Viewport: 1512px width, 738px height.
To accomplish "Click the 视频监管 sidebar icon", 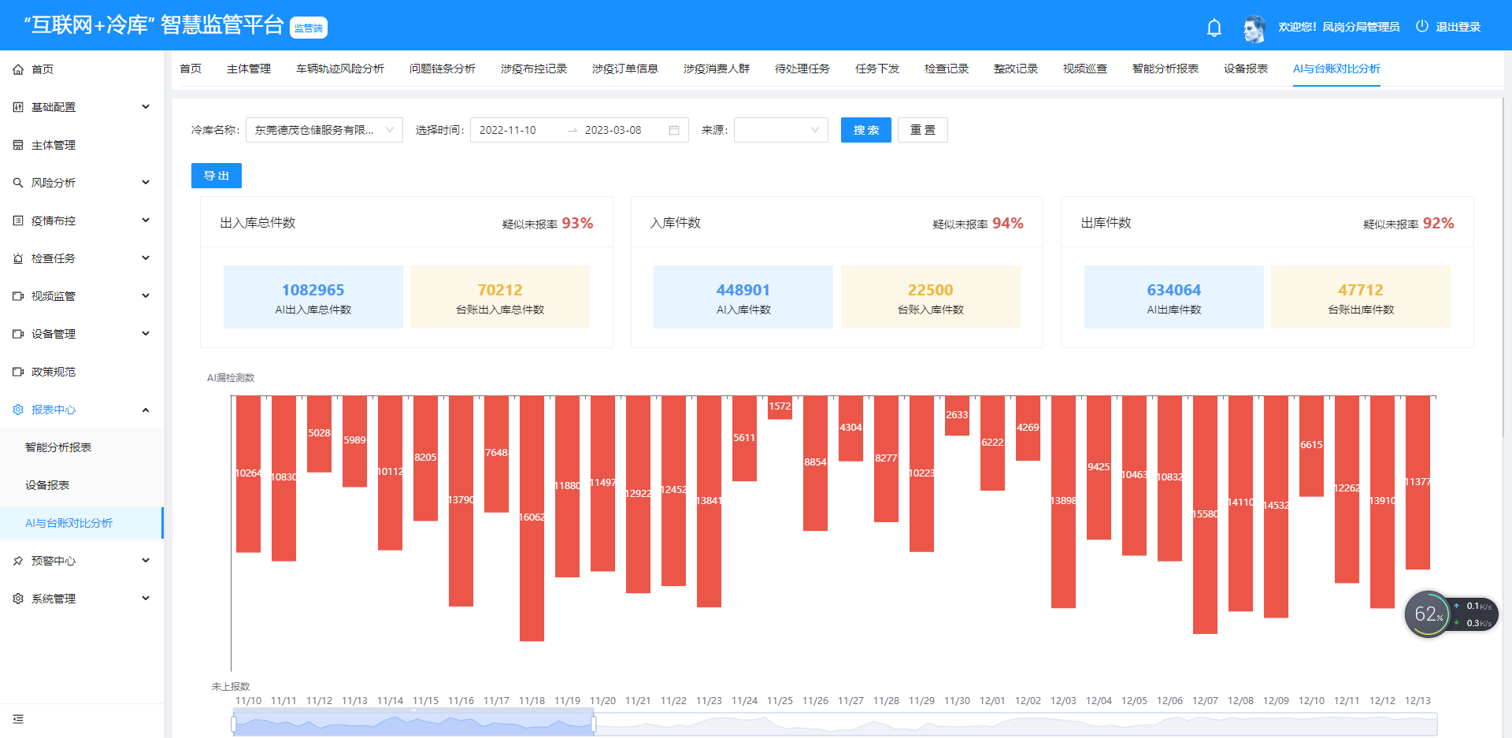I will [x=18, y=296].
